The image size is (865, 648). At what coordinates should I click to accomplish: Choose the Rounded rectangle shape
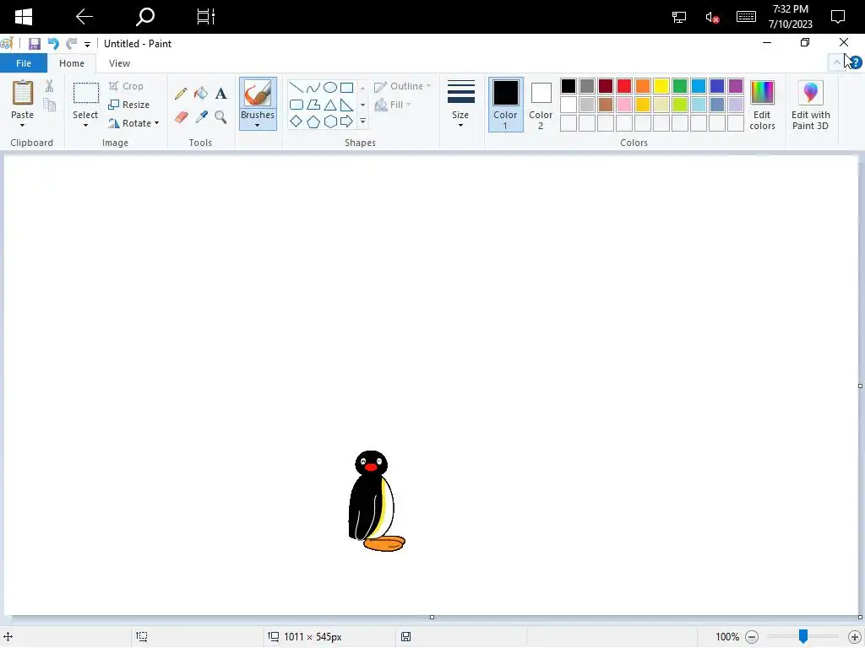coord(296,105)
